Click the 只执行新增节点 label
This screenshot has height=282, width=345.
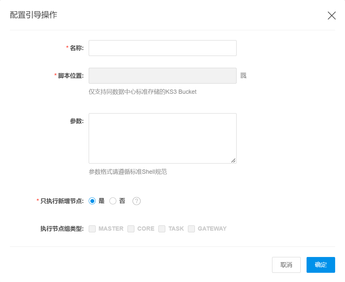tap(62, 201)
